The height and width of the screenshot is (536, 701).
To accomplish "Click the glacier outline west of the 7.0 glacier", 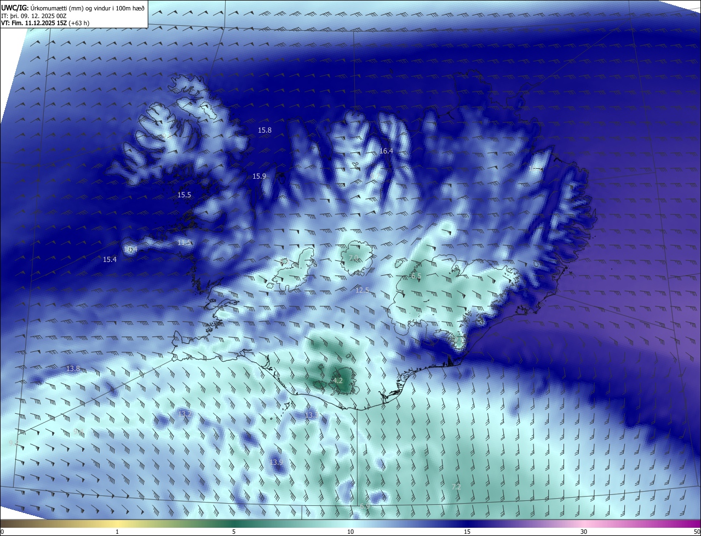I will click(294, 269).
